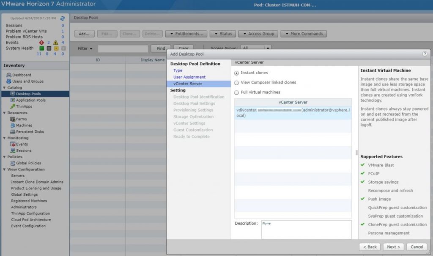Click the refresh icon beside Updated timestamp
This screenshot has height=256, width=433.
pyautogui.click(x=63, y=18)
